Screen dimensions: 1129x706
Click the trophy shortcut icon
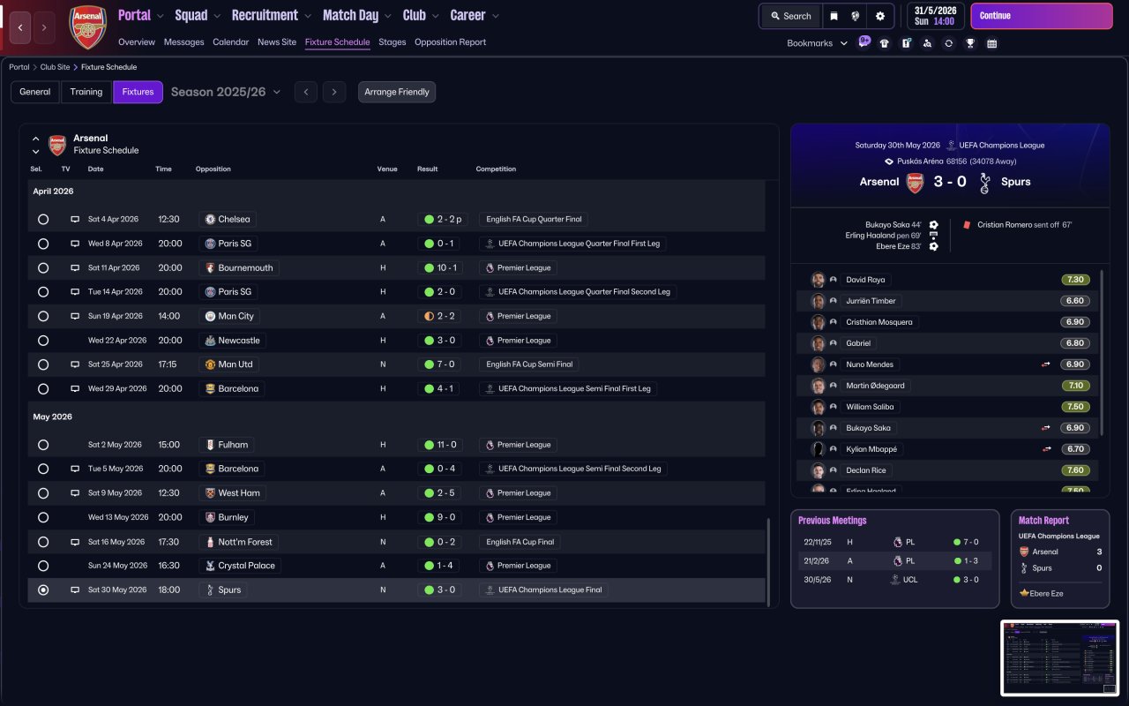tap(970, 43)
